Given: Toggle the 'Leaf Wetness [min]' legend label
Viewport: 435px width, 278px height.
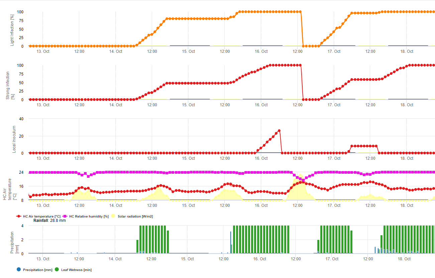Looking at the screenshot, I should (76, 270).
